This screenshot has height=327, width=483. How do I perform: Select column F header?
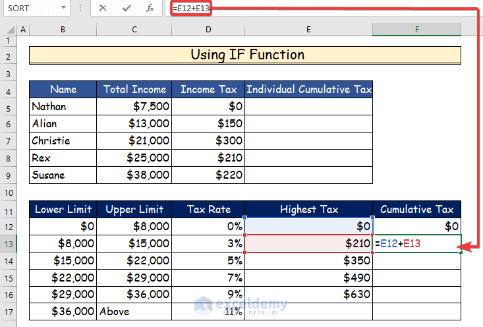pyautogui.click(x=416, y=30)
